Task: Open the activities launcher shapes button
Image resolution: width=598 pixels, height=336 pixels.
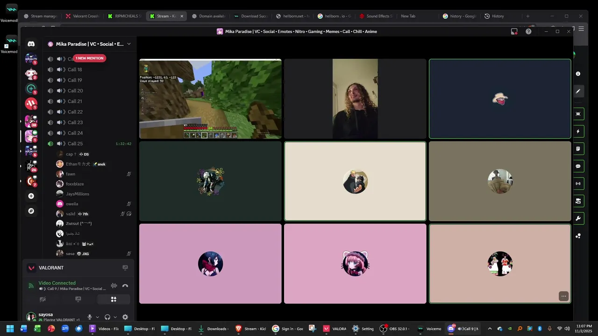Action: point(114,299)
